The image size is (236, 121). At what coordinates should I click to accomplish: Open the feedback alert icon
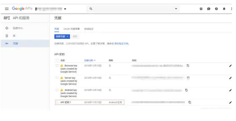tap(209, 9)
